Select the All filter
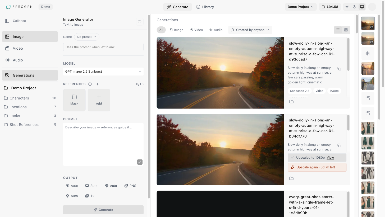This screenshot has width=385, height=217. coord(161,30)
